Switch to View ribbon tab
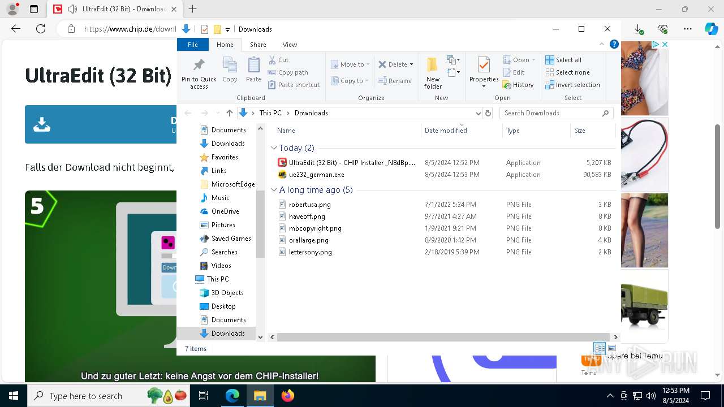The image size is (724, 407). pos(290,45)
